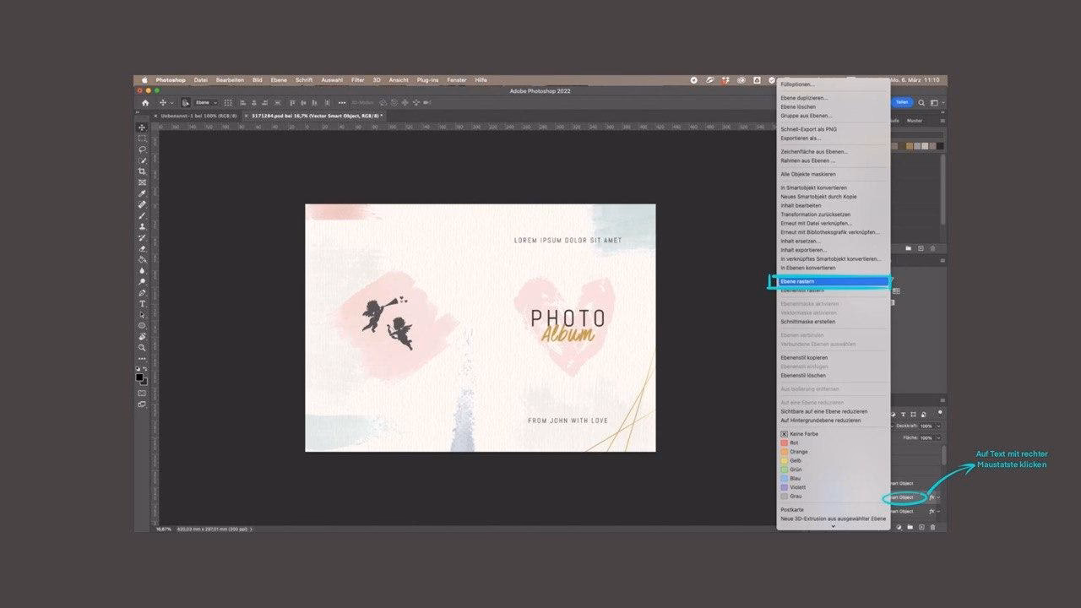This screenshot has height=608, width=1081.
Task: Toggle the layer filter switch in Layers panel
Action: [940, 412]
